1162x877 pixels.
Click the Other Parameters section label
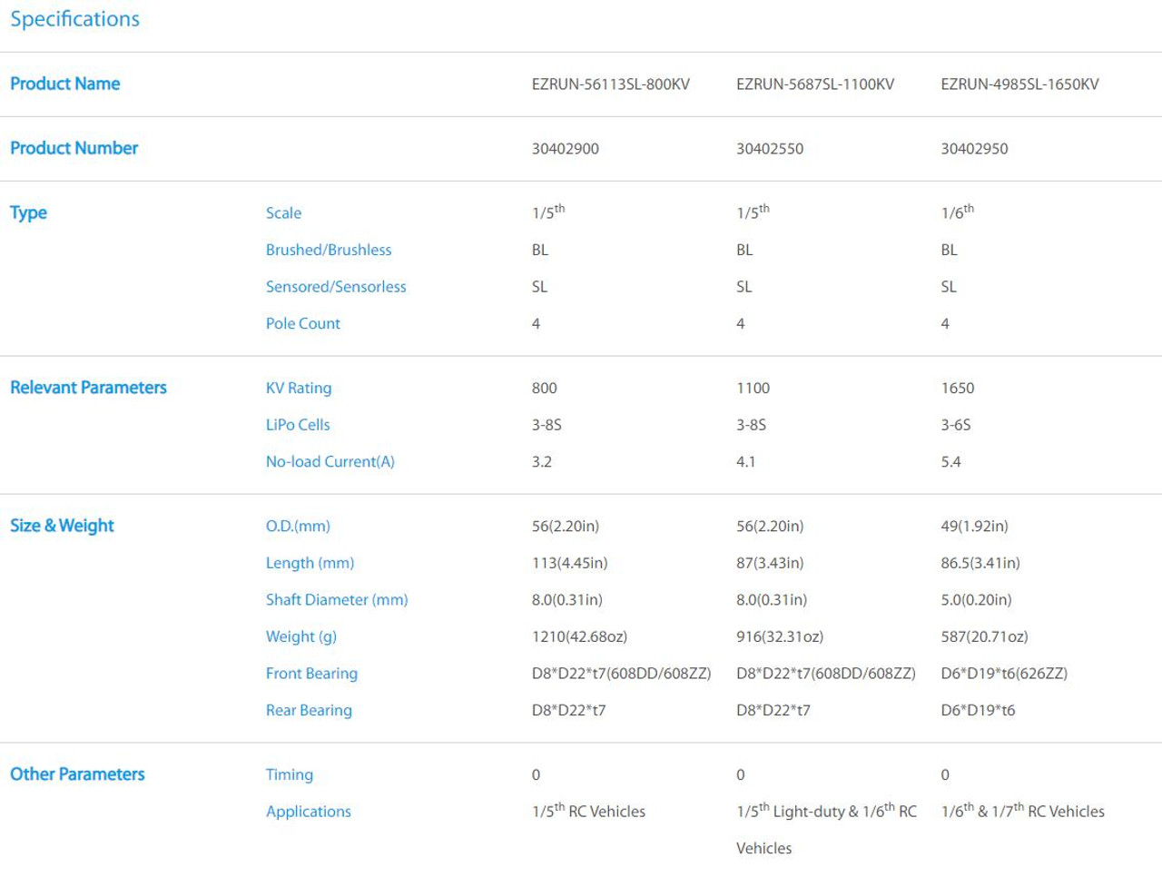(77, 774)
